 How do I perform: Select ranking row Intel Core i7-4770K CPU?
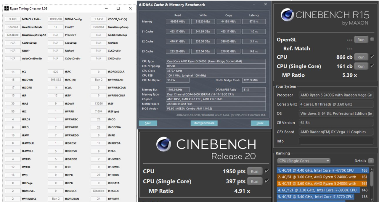coord(323,170)
